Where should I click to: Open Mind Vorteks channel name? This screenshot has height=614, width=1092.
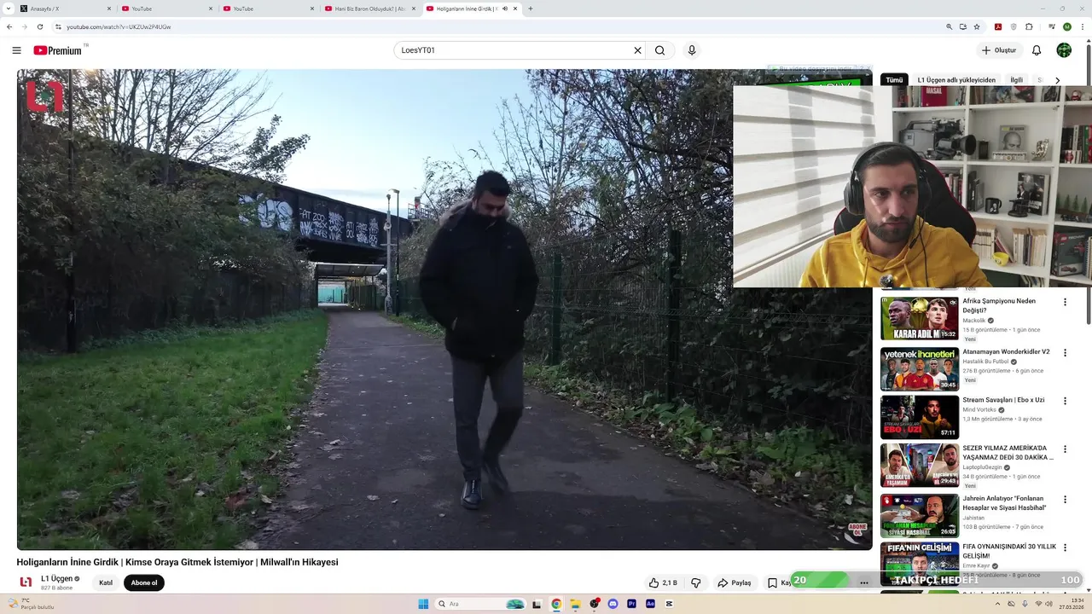click(979, 410)
